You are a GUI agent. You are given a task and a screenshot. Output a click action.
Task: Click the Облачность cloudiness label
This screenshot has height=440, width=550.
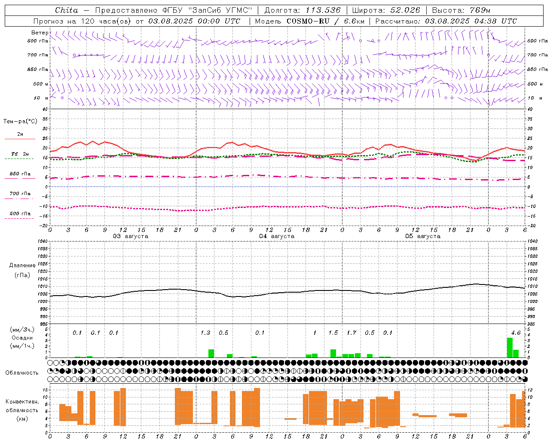[x=22, y=373]
